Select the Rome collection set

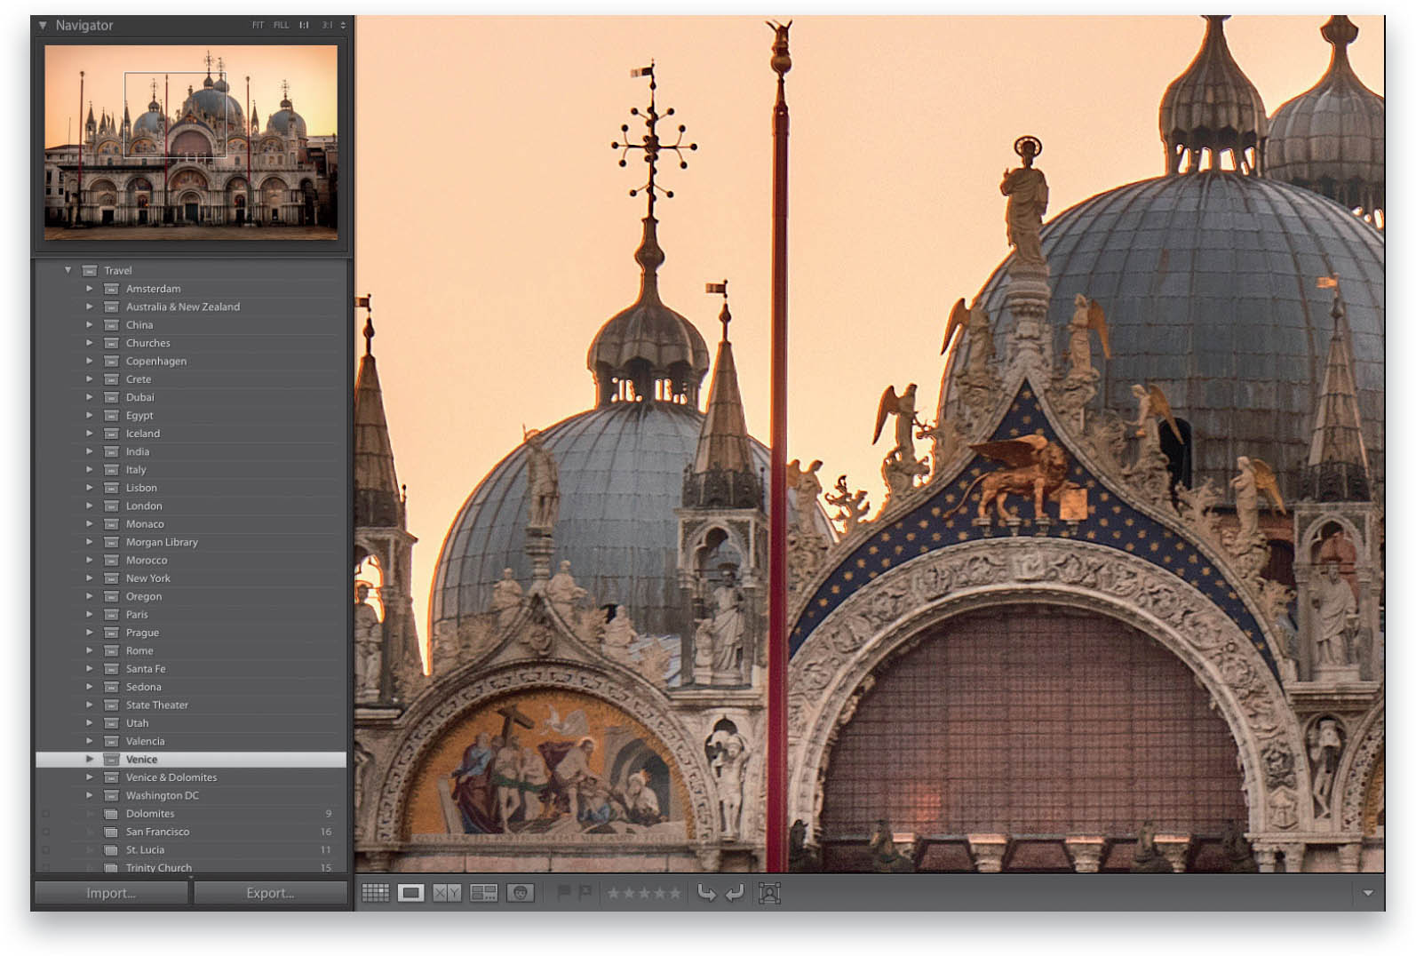tap(191, 650)
